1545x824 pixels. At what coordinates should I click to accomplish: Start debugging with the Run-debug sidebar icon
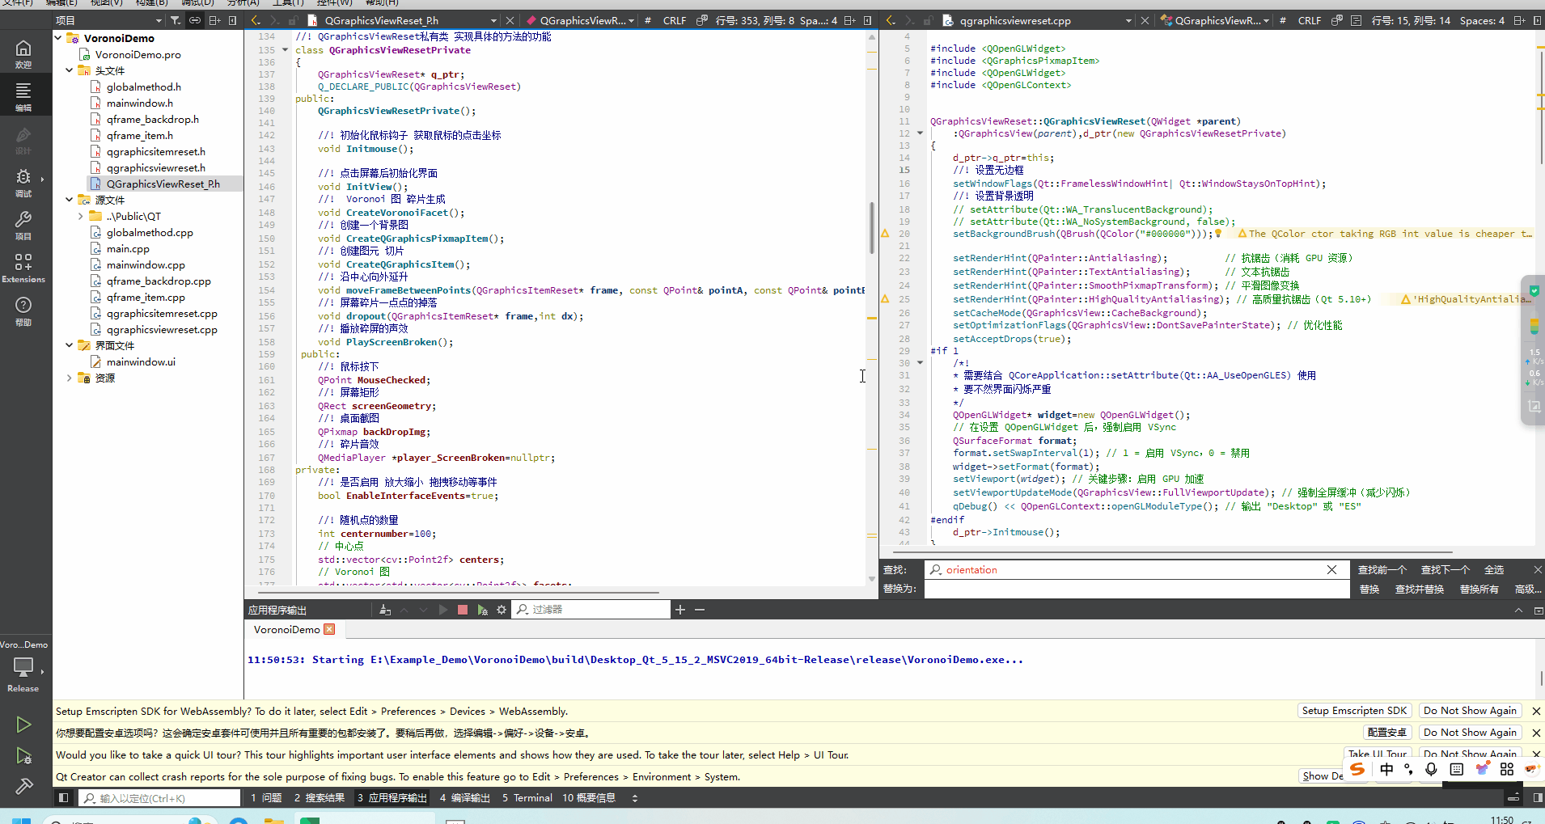click(23, 756)
